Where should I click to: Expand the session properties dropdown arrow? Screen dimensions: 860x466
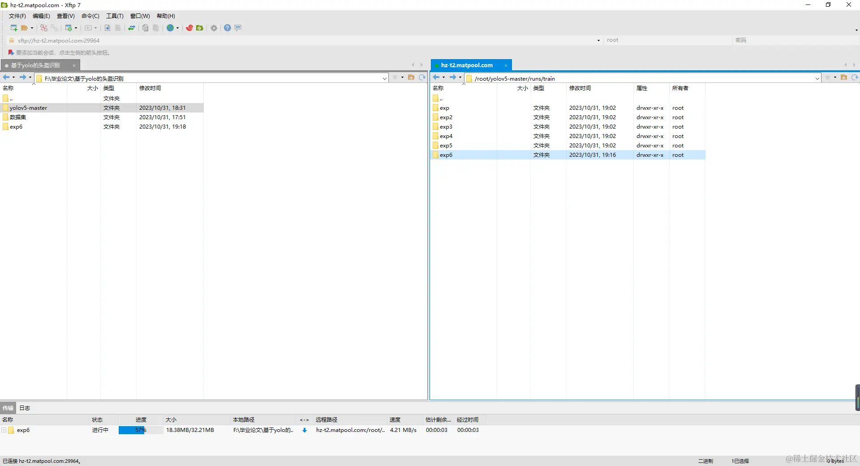(76, 28)
